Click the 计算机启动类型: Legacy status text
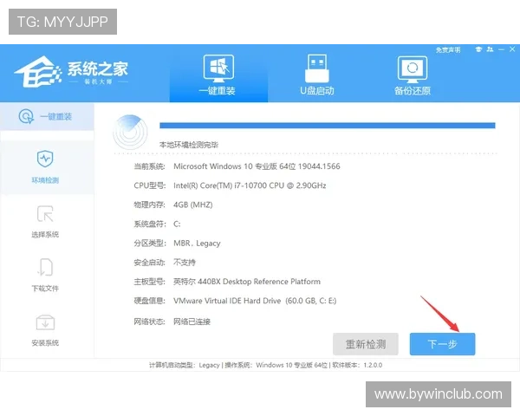Screen dimensions: 520x416 [185, 365]
